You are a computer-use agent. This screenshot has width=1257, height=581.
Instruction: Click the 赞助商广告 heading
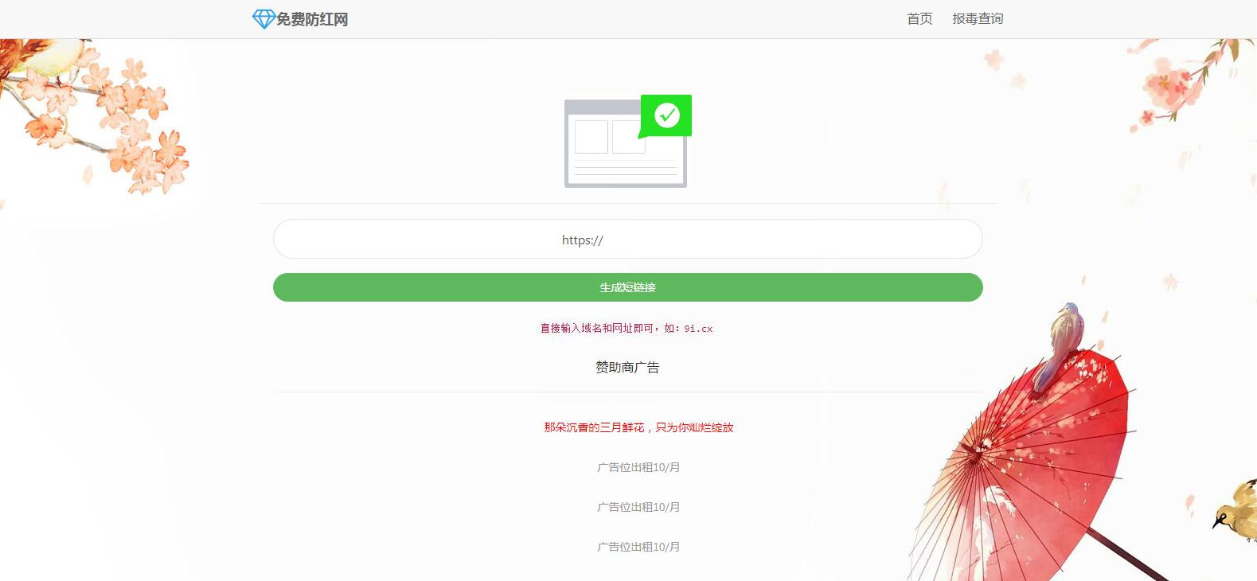627,367
